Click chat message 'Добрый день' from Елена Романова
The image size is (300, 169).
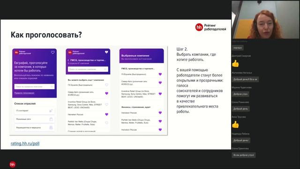point(240,109)
